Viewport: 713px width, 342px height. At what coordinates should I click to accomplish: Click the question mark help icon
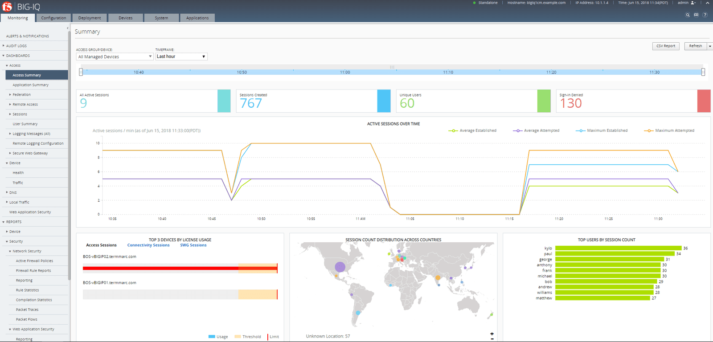click(x=705, y=15)
